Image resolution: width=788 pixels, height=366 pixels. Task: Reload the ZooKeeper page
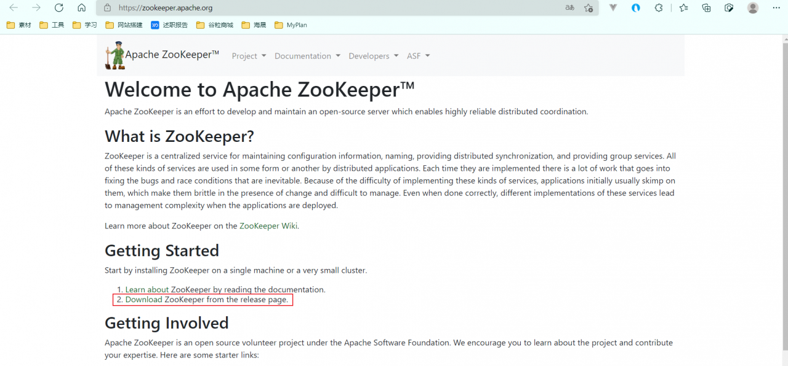(59, 8)
